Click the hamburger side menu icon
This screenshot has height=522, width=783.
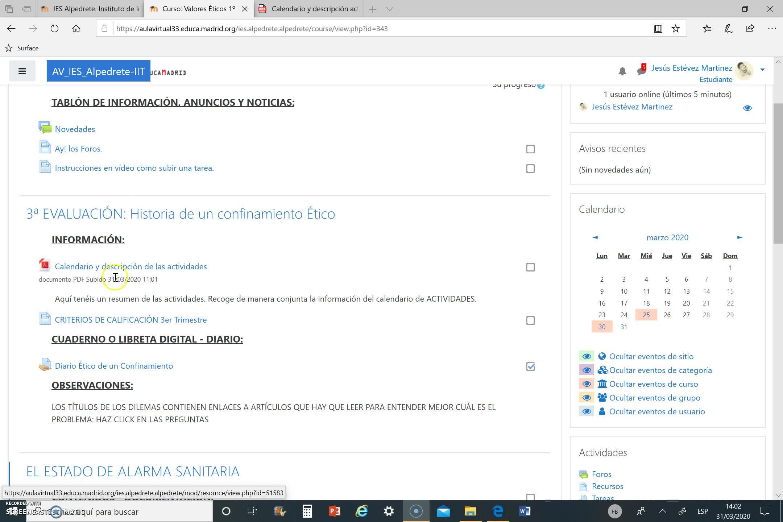coord(22,71)
